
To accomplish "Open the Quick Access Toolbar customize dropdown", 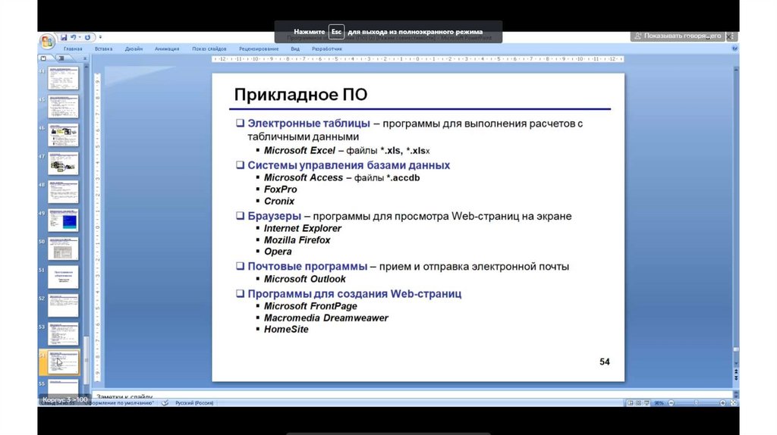I will (100, 37).
